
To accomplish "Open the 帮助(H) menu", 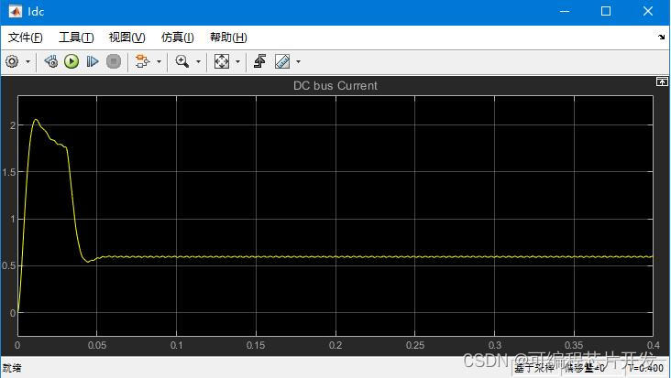I will click(228, 38).
